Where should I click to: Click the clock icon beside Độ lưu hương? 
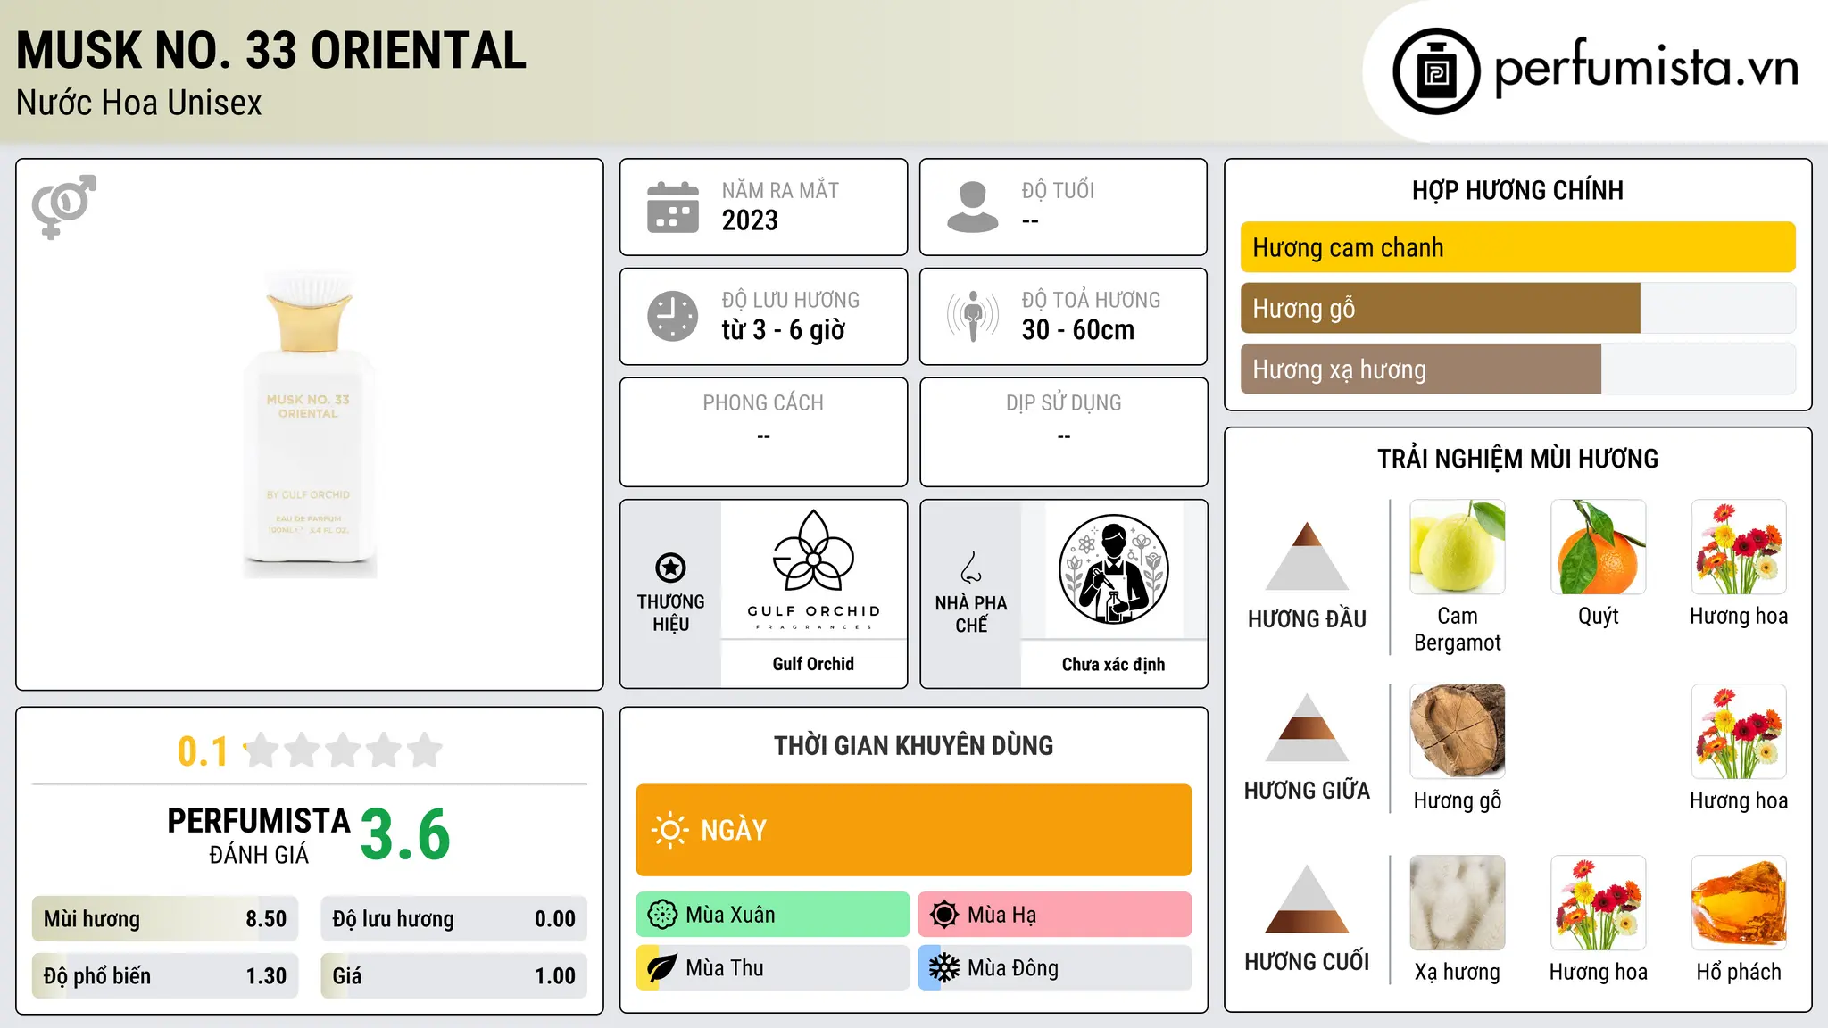click(673, 316)
